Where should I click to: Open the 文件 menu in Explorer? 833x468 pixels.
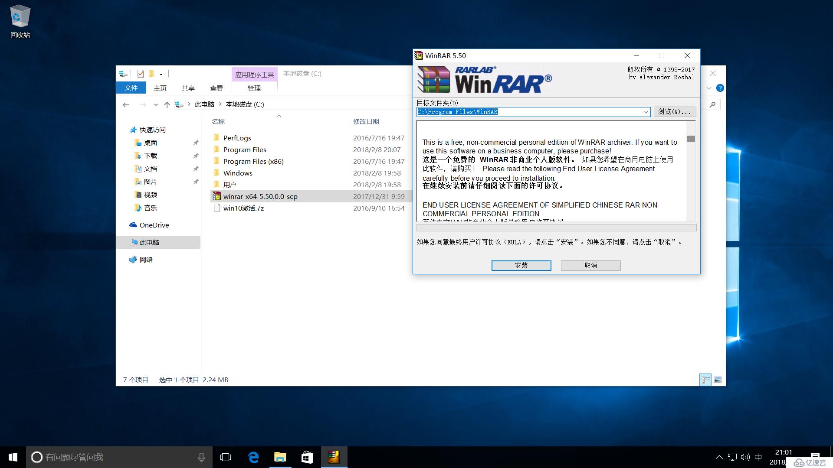click(x=131, y=88)
